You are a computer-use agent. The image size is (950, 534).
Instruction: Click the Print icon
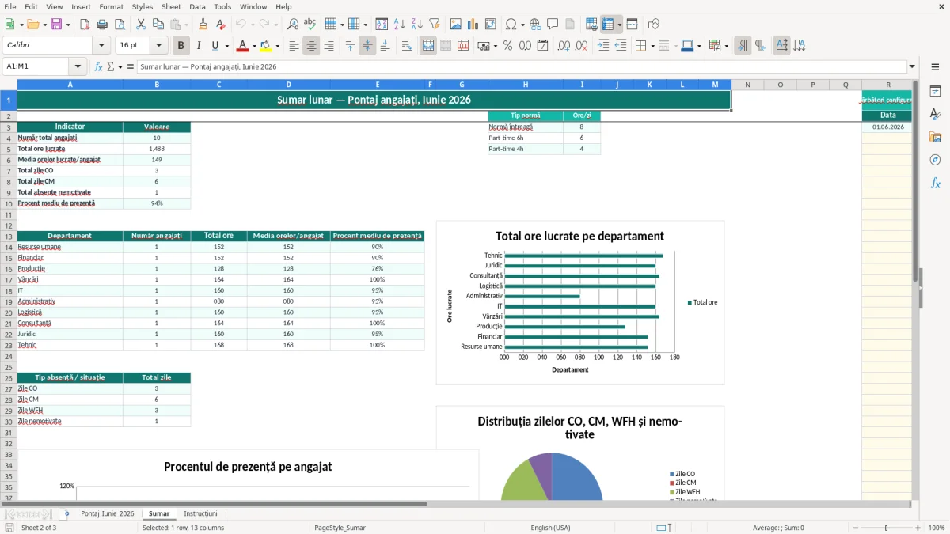tap(102, 25)
